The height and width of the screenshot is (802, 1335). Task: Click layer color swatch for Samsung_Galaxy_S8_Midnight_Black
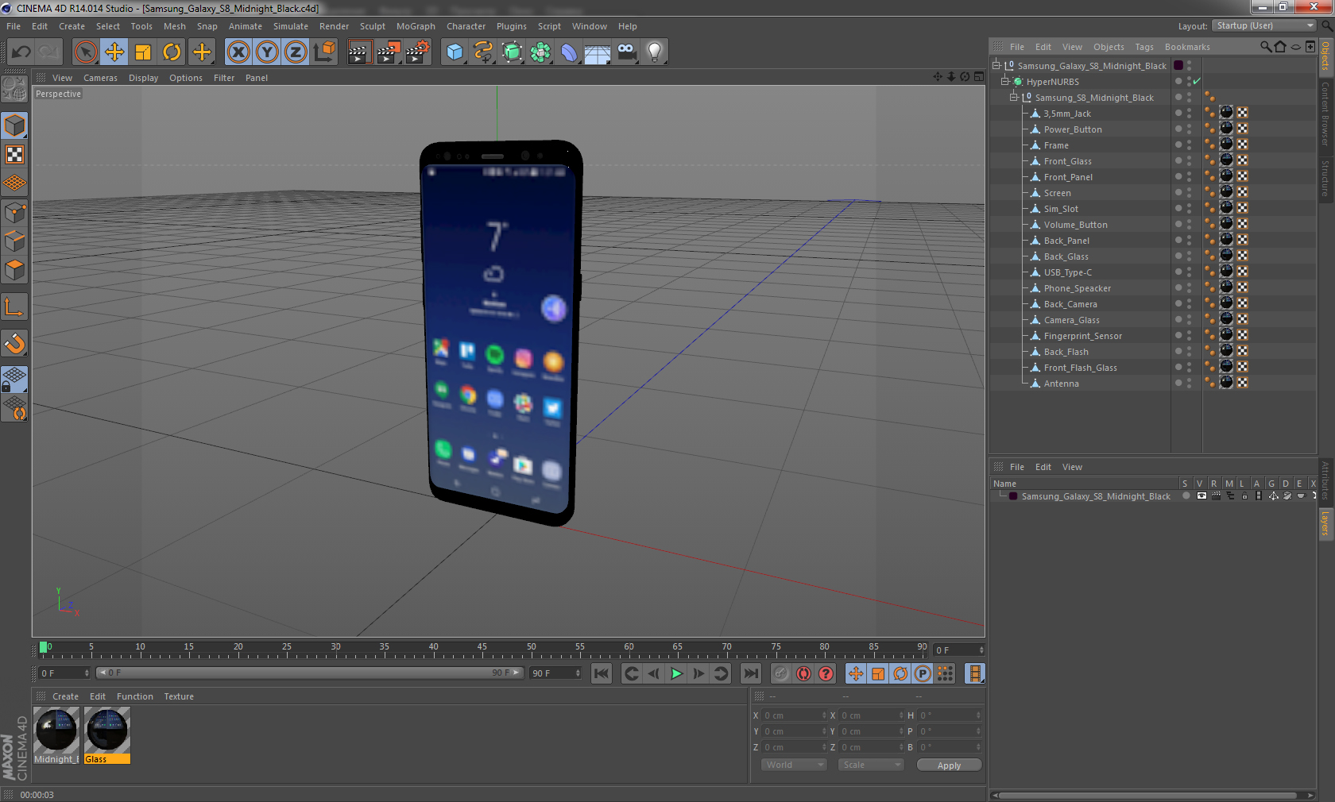pos(1012,496)
